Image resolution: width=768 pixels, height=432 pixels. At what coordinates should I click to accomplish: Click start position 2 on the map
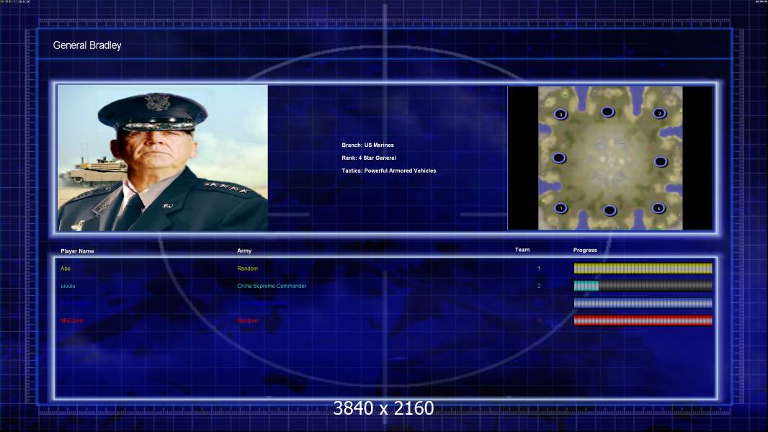(x=659, y=114)
